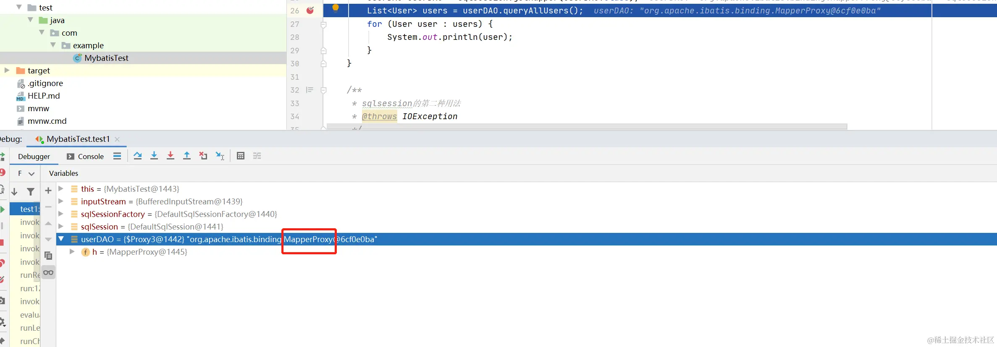Click the @throws tag in the comment
This screenshot has width=997, height=347.
(x=379, y=116)
